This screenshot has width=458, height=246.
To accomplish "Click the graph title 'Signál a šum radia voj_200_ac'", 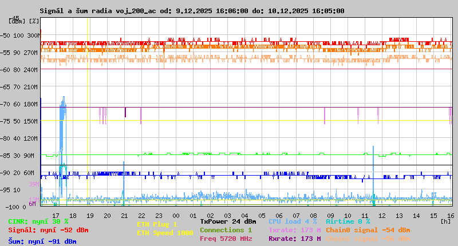I will [98, 11].
